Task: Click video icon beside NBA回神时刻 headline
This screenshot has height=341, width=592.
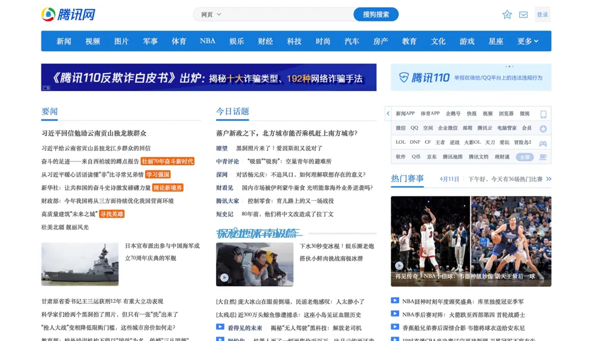Action: coord(395,301)
